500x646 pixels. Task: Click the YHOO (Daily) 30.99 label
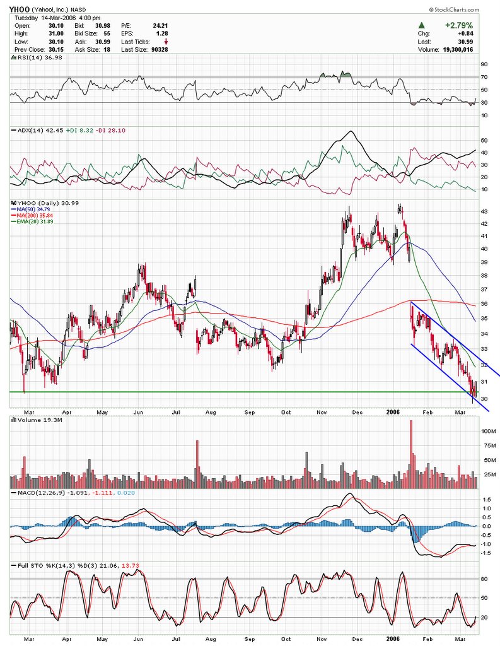48,203
